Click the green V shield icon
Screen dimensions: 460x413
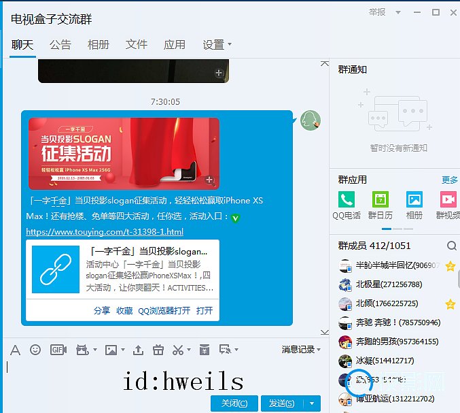pyautogui.click(x=235, y=218)
